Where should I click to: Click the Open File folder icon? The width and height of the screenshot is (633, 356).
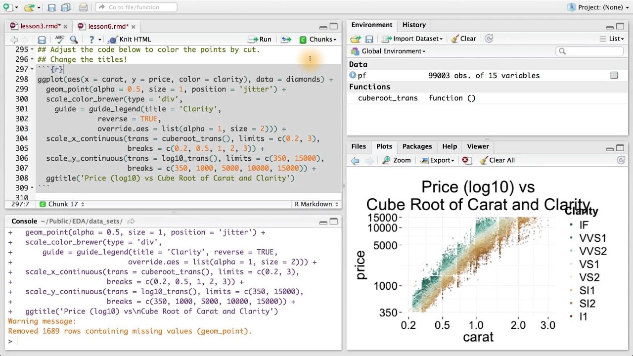pos(29,7)
